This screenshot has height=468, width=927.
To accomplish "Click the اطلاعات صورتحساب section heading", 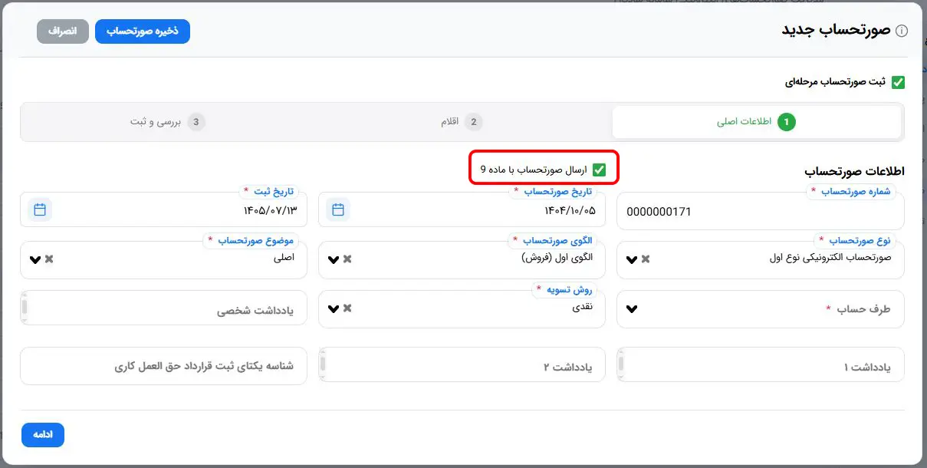I will pos(855,170).
